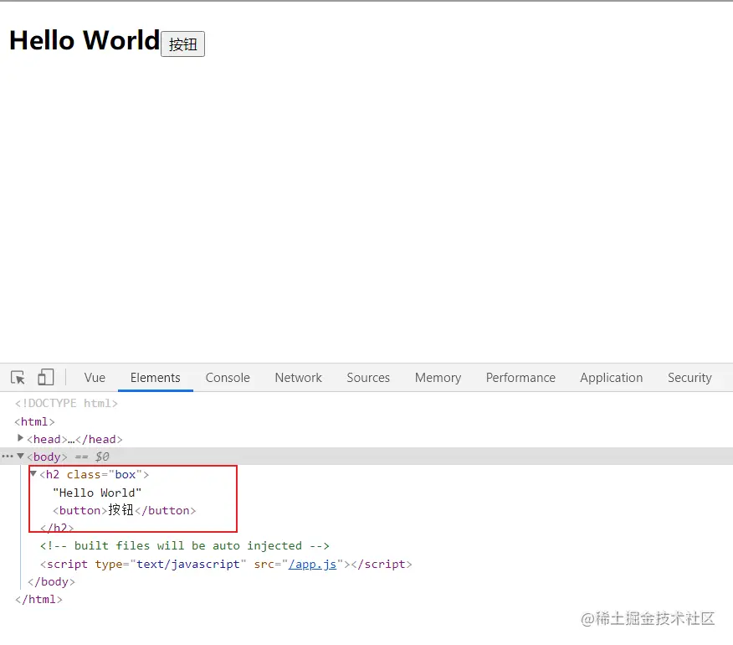Select the closing </body> tag row
This screenshot has height=645, width=733.
coord(51,582)
